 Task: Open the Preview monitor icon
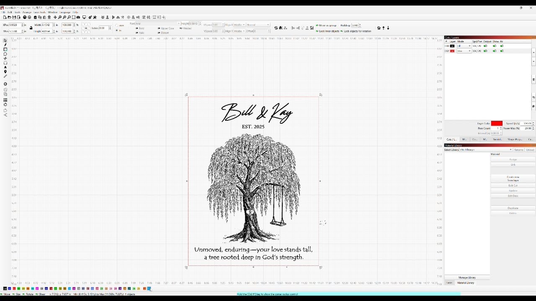[84, 17]
